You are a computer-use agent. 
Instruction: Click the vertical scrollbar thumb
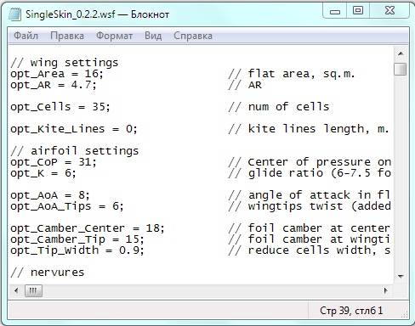[x=401, y=69]
